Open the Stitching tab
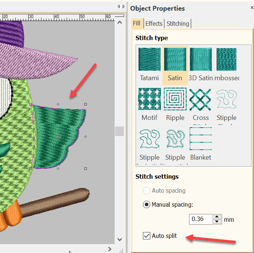Screen dimensions: 254x253 pos(178,24)
